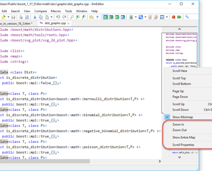212x171 pixels.
Task: Expand the Open icon dropdown arrow
Action: (9, 17)
